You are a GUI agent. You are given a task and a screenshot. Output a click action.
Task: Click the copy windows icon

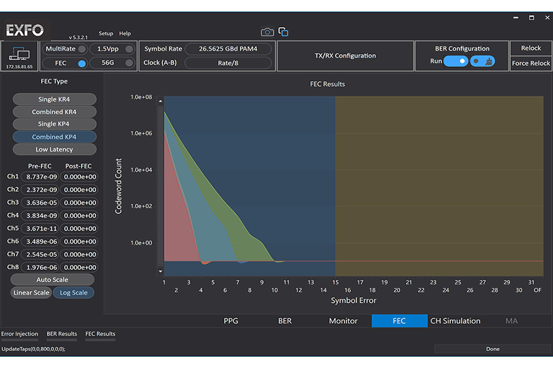[x=283, y=32]
